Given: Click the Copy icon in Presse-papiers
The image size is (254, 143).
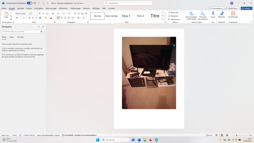Looking at the screenshot, I should click(x=11, y=16).
